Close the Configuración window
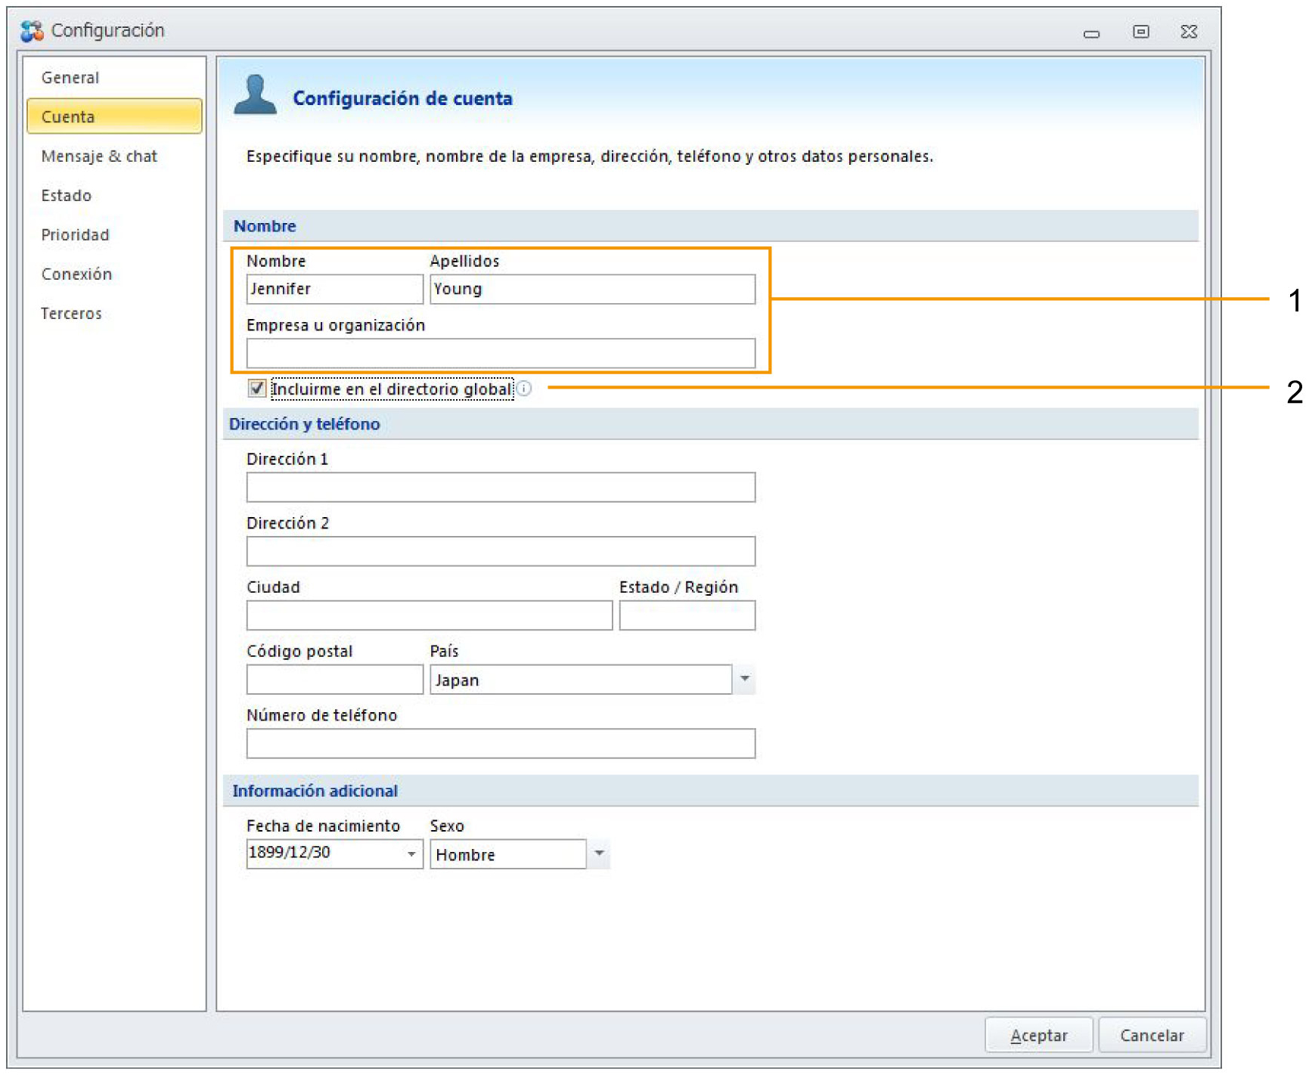This screenshot has height=1075, width=1309. pos(1189,31)
